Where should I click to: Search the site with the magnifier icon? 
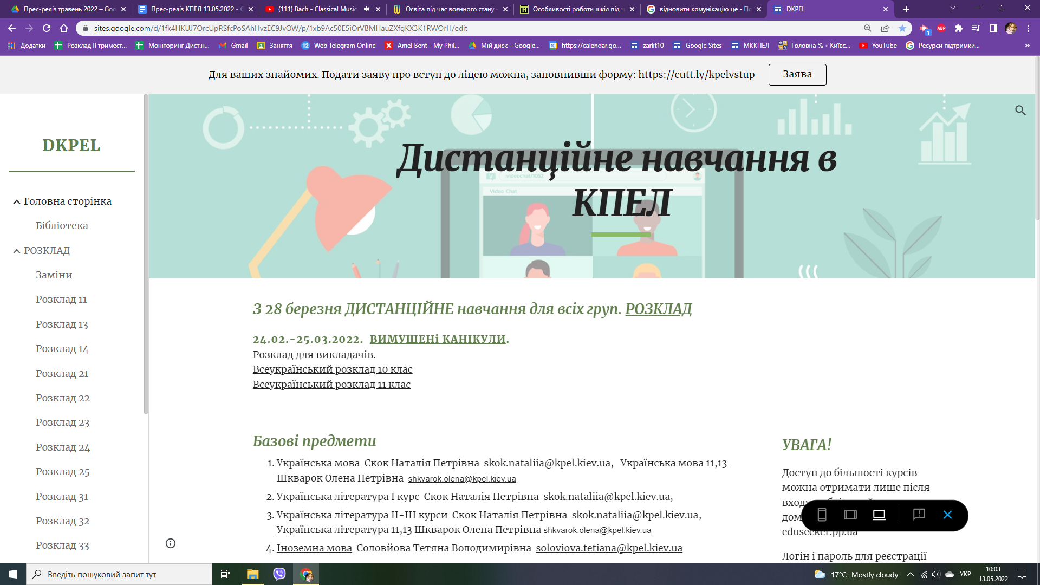coord(1020,110)
